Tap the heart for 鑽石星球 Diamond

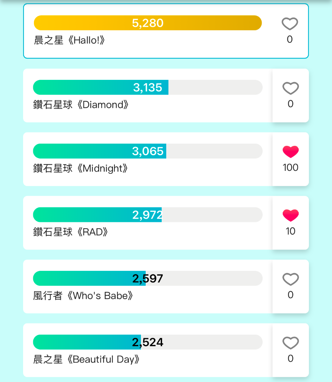290,88
